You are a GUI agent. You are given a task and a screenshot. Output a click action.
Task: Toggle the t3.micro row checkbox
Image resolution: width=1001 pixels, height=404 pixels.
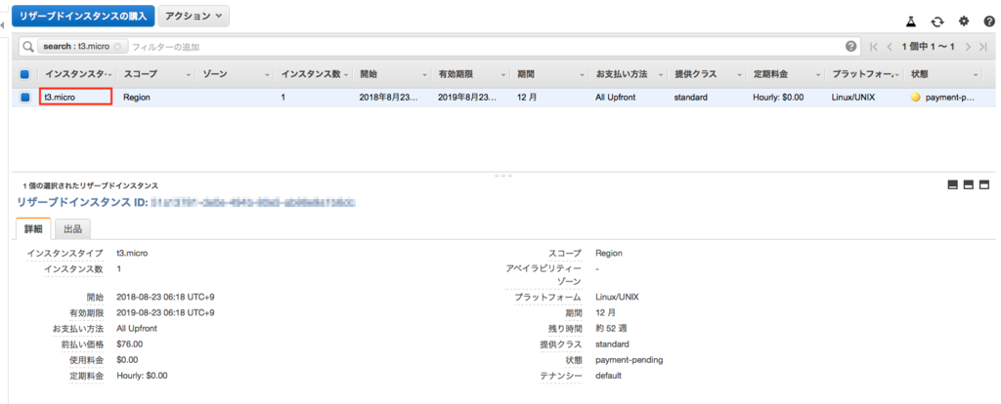(24, 98)
